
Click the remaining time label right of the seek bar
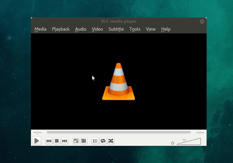pyautogui.click(x=200, y=132)
